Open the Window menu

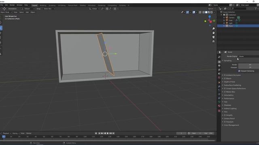19,5
